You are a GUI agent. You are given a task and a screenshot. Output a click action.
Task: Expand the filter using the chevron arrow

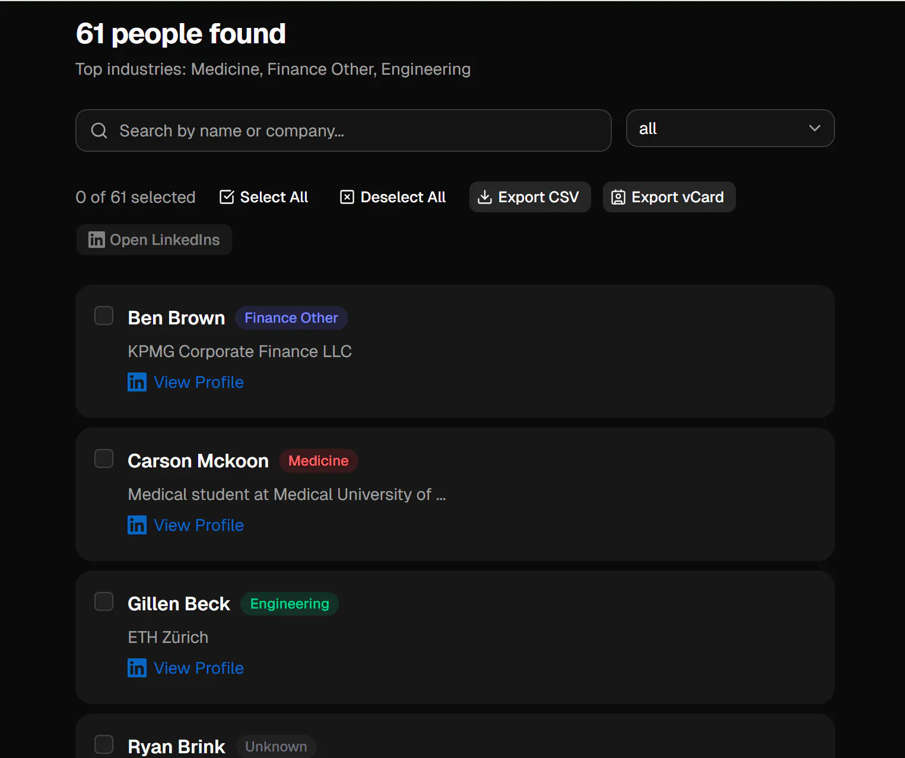click(x=815, y=128)
